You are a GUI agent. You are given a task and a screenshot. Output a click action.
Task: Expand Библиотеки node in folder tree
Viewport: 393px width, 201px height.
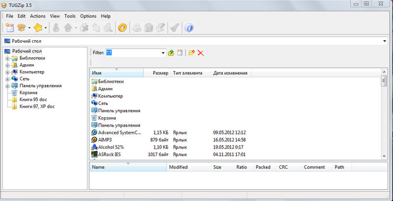click(7, 58)
